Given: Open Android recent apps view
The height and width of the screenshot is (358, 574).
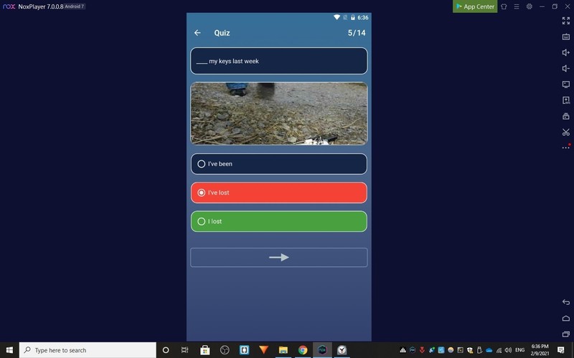Looking at the screenshot, I should 565,334.
